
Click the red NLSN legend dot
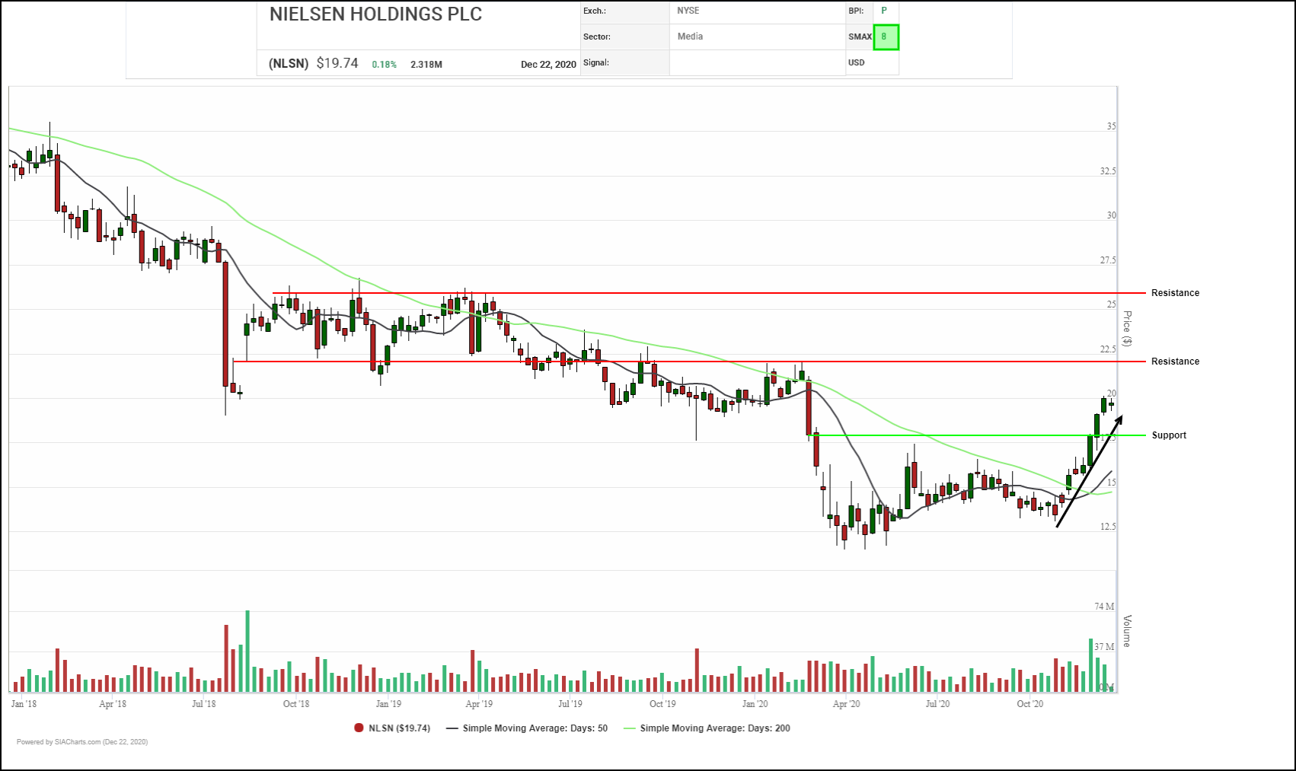359,728
